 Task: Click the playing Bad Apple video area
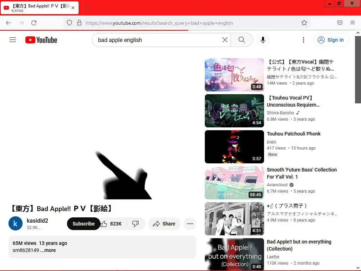pyautogui.click(x=103, y=127)
